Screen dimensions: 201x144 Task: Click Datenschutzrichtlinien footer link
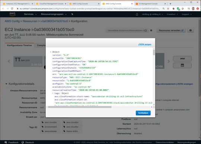tap(165, 143)
